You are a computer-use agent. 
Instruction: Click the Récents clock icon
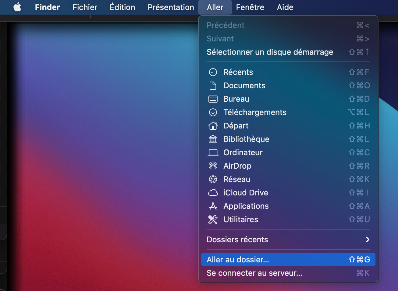click(213, 72)
